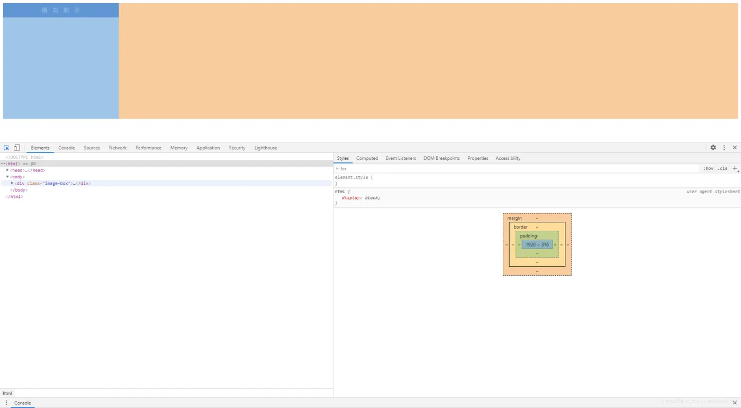Add a new style rule with plus icon

tap(735, 168)
